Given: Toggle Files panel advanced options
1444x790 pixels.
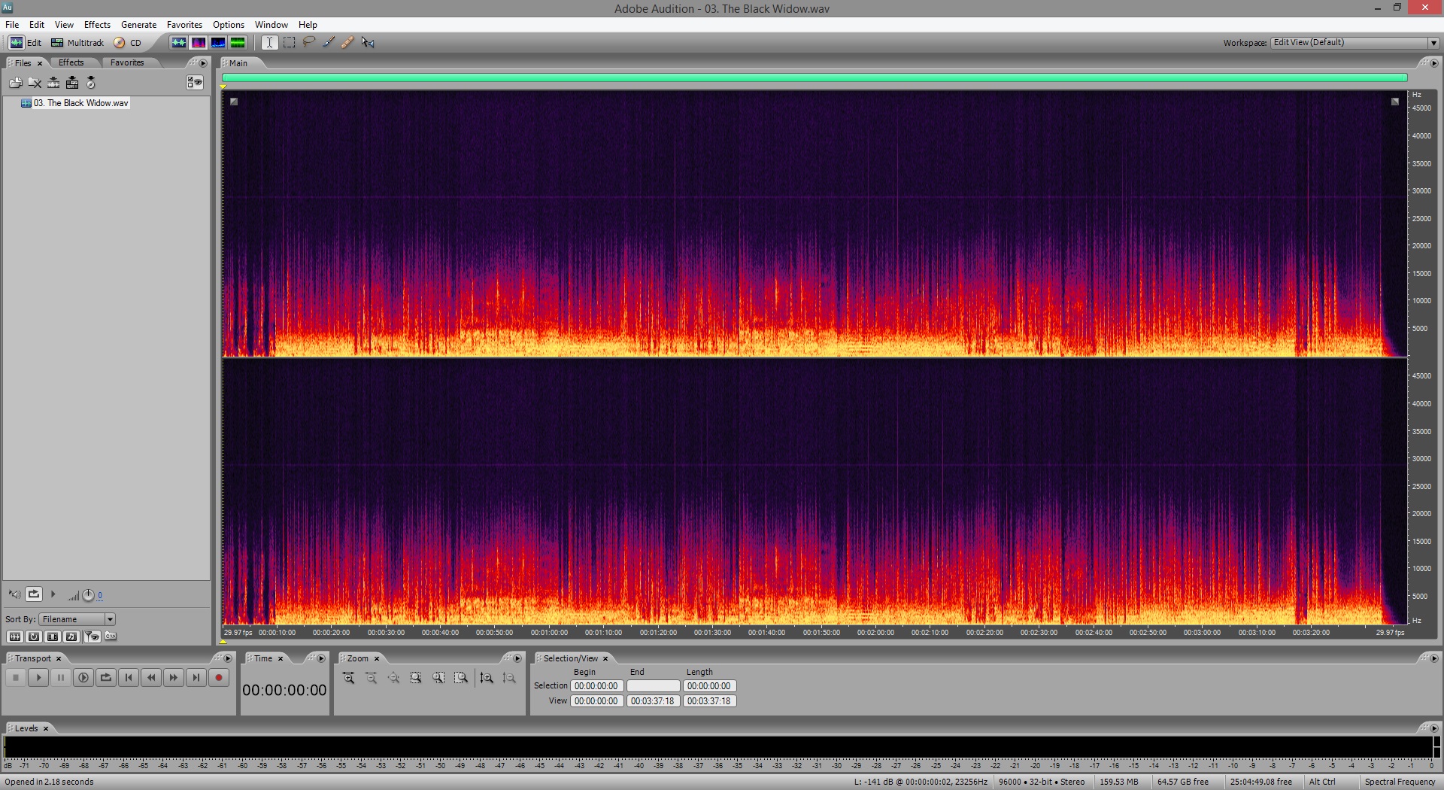Looking at the screenshot, I should tap(195, 83).
